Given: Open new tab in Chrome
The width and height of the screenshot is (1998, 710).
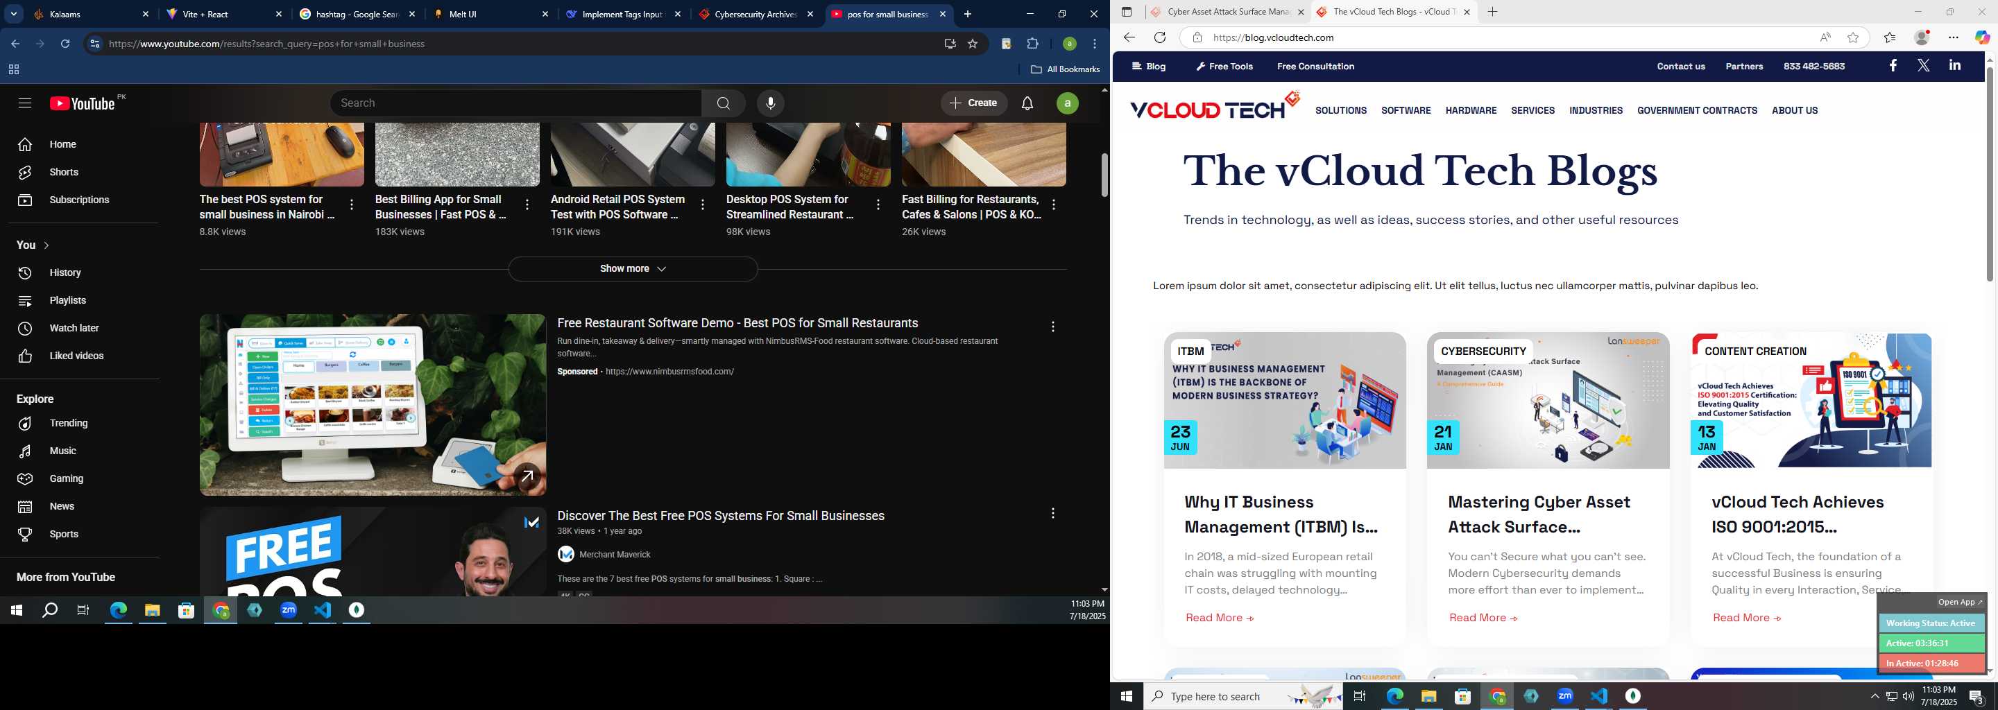Looking at the screenshot, I should (967, 14).
